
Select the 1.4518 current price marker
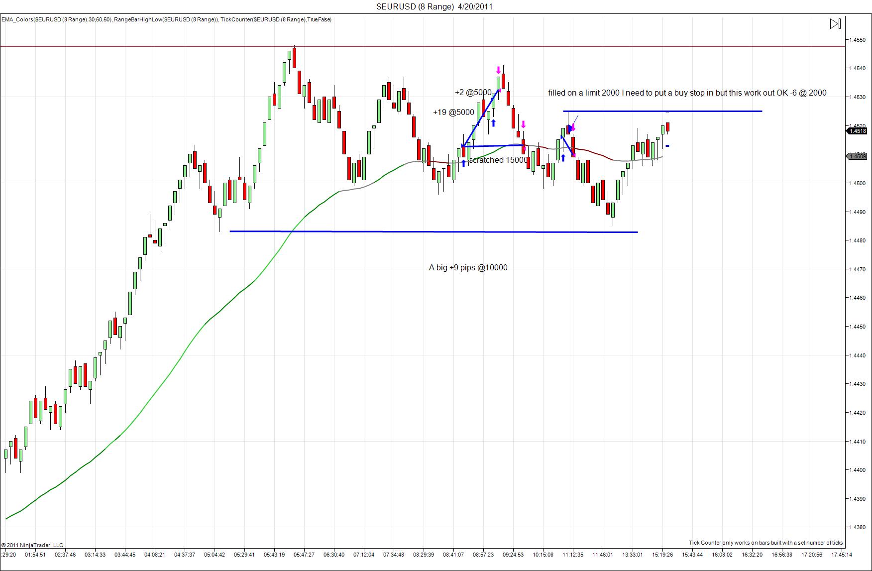[x=857, y=131]
